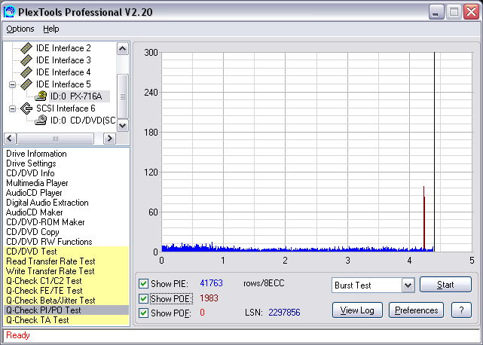Open AudioCD Maker
This screenshot has height=345, width=483.
point(34,212)
